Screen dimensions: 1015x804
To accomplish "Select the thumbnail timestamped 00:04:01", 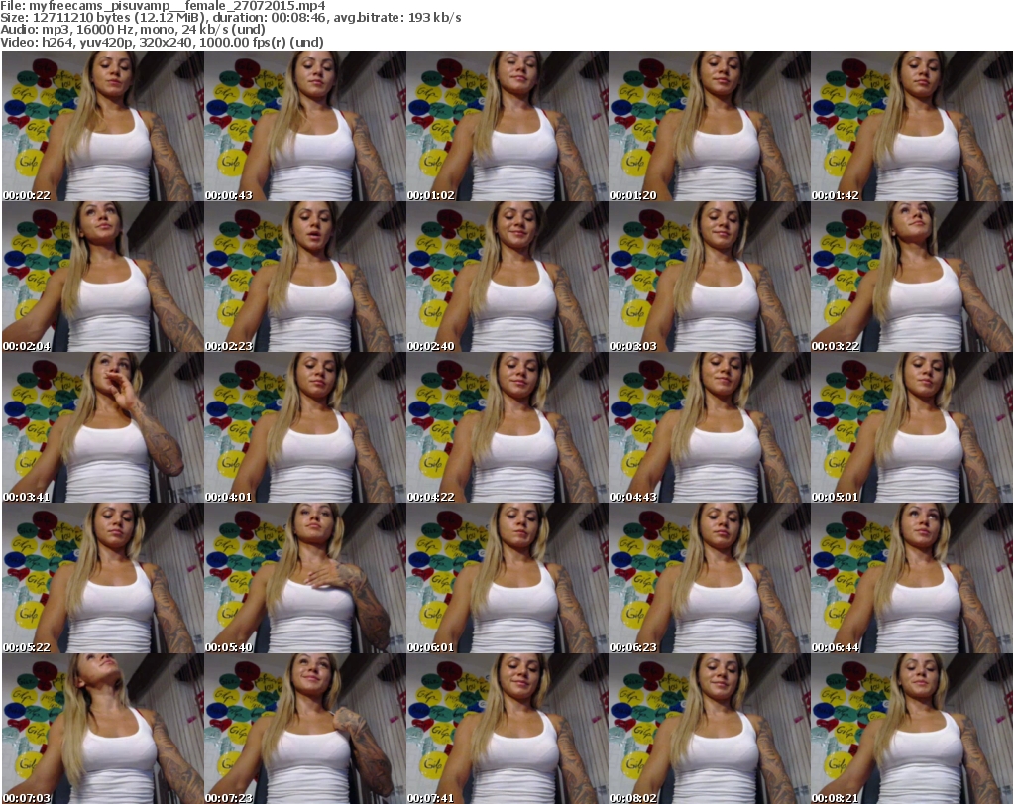I will (305, 428).
